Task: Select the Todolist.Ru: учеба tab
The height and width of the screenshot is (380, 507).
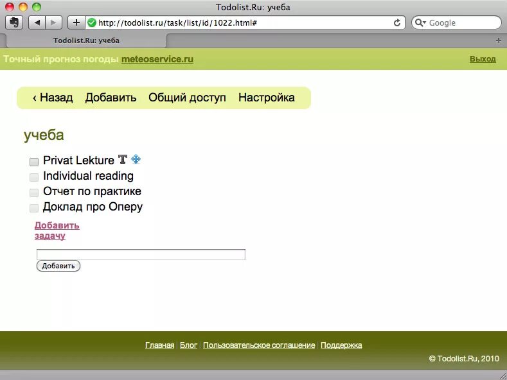Action: 86,40
